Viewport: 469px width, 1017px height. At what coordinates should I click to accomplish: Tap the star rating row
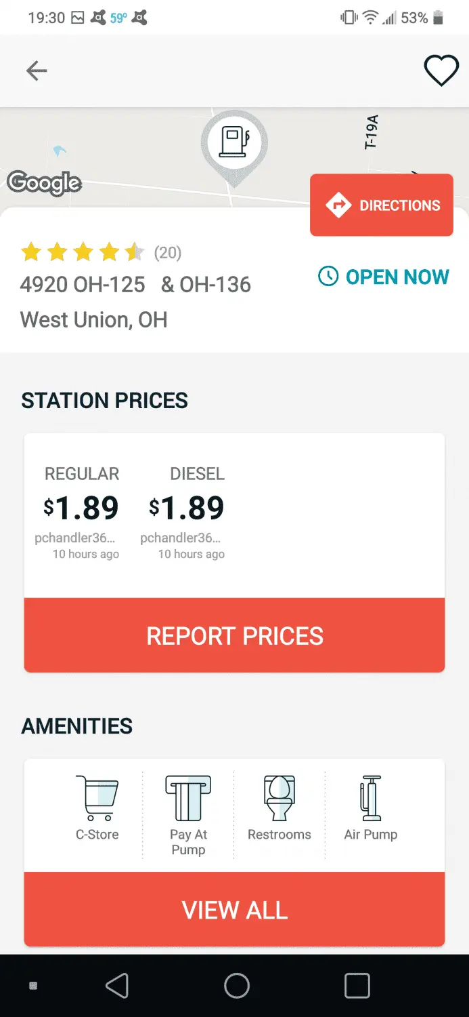point(83,253)
